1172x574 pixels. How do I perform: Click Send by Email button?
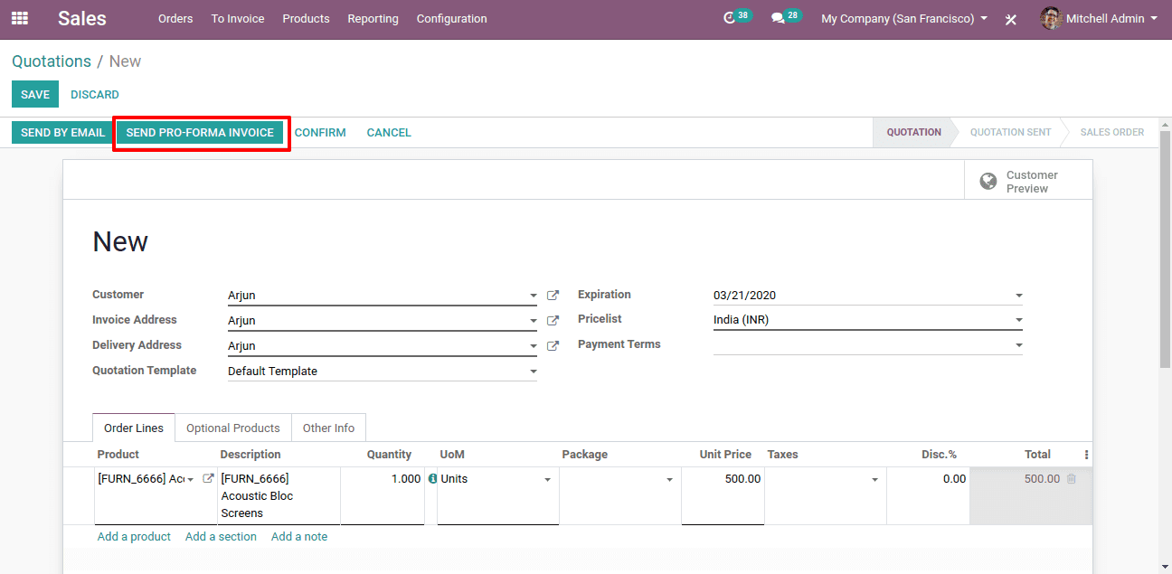pos(62,132)
